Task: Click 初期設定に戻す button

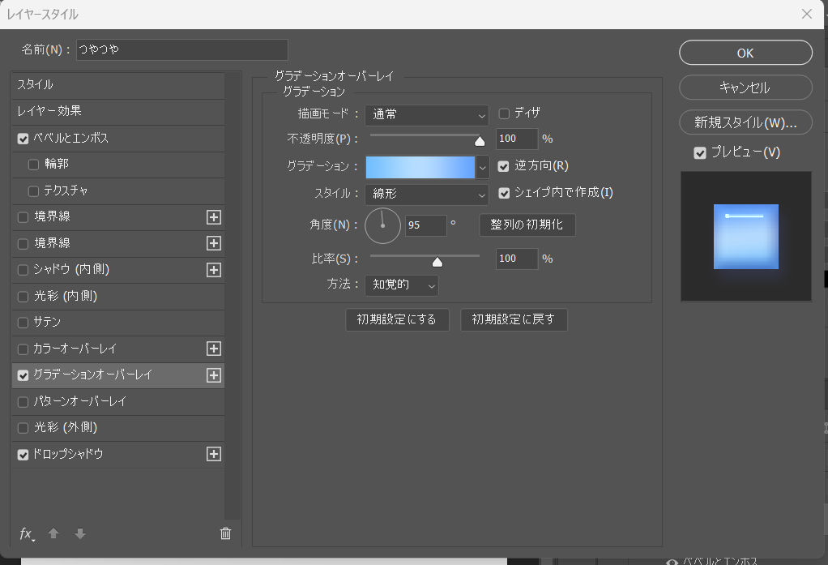Action: tap(514, 319)
